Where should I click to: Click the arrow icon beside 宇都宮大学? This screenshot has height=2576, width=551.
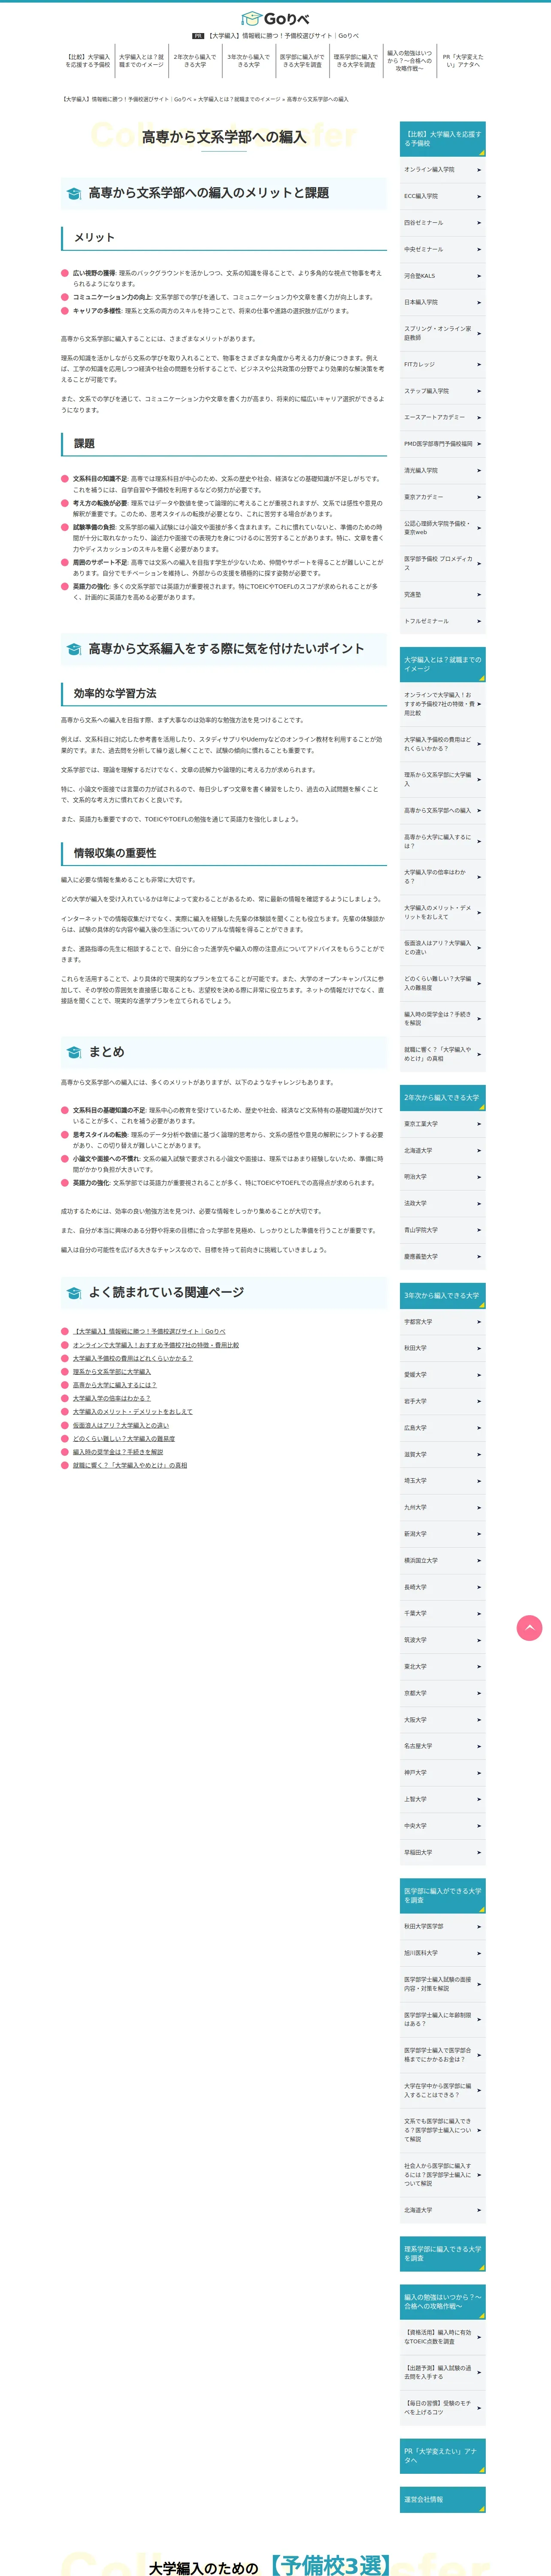click(479, 1322)
